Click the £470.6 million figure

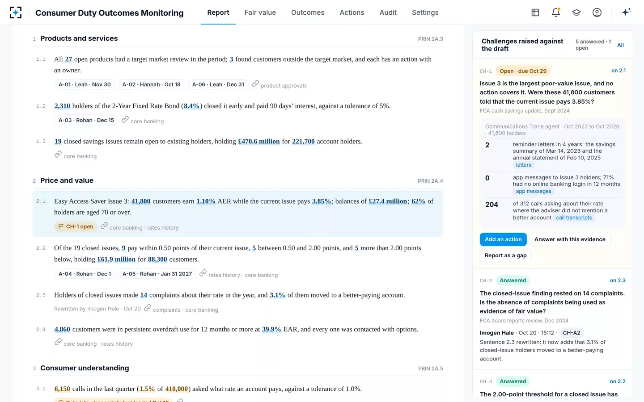[259, 142]
